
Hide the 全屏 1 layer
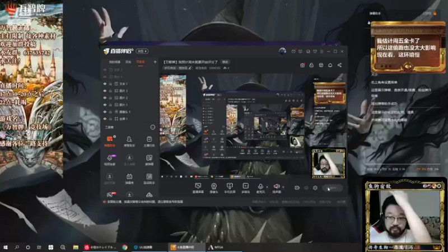point(105,119)
